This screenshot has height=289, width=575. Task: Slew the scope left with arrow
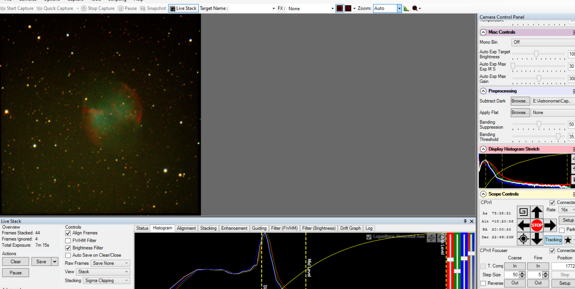pos(523,225)
